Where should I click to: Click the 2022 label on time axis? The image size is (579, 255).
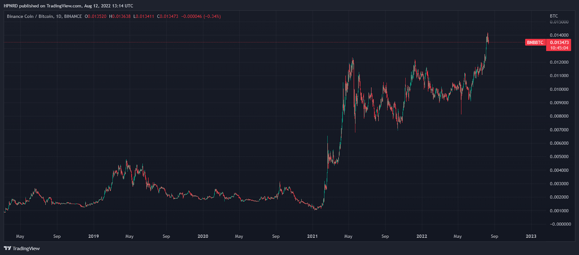point(422,236)
